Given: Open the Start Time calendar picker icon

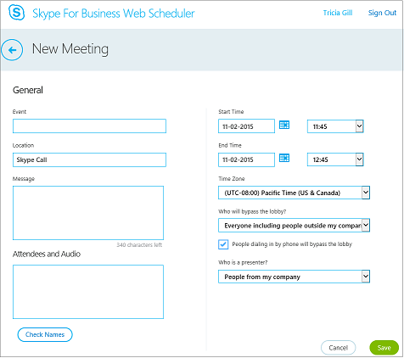Looking at the screenshot, I should coord(284,125).
